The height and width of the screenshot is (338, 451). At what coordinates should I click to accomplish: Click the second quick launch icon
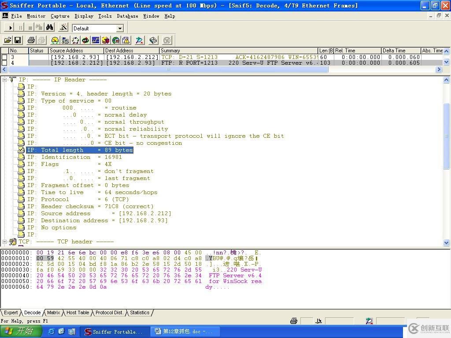coord(61,331)
